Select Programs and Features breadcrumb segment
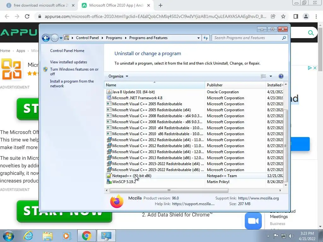The height and width of the screenshot is (242, 323). point(148,38)
